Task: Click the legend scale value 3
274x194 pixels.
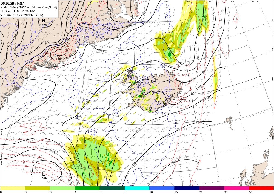Action: pyautogui.click(x=101, y=192)
